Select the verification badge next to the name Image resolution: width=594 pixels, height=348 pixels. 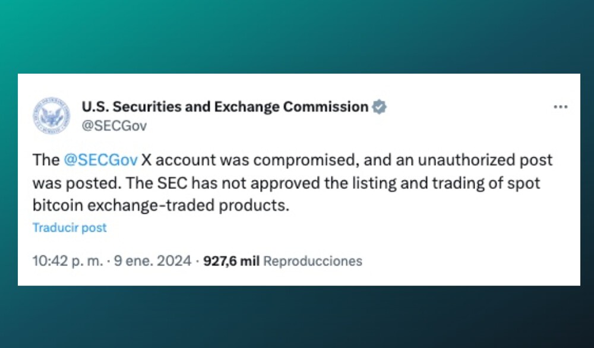[x=378, y=107]
